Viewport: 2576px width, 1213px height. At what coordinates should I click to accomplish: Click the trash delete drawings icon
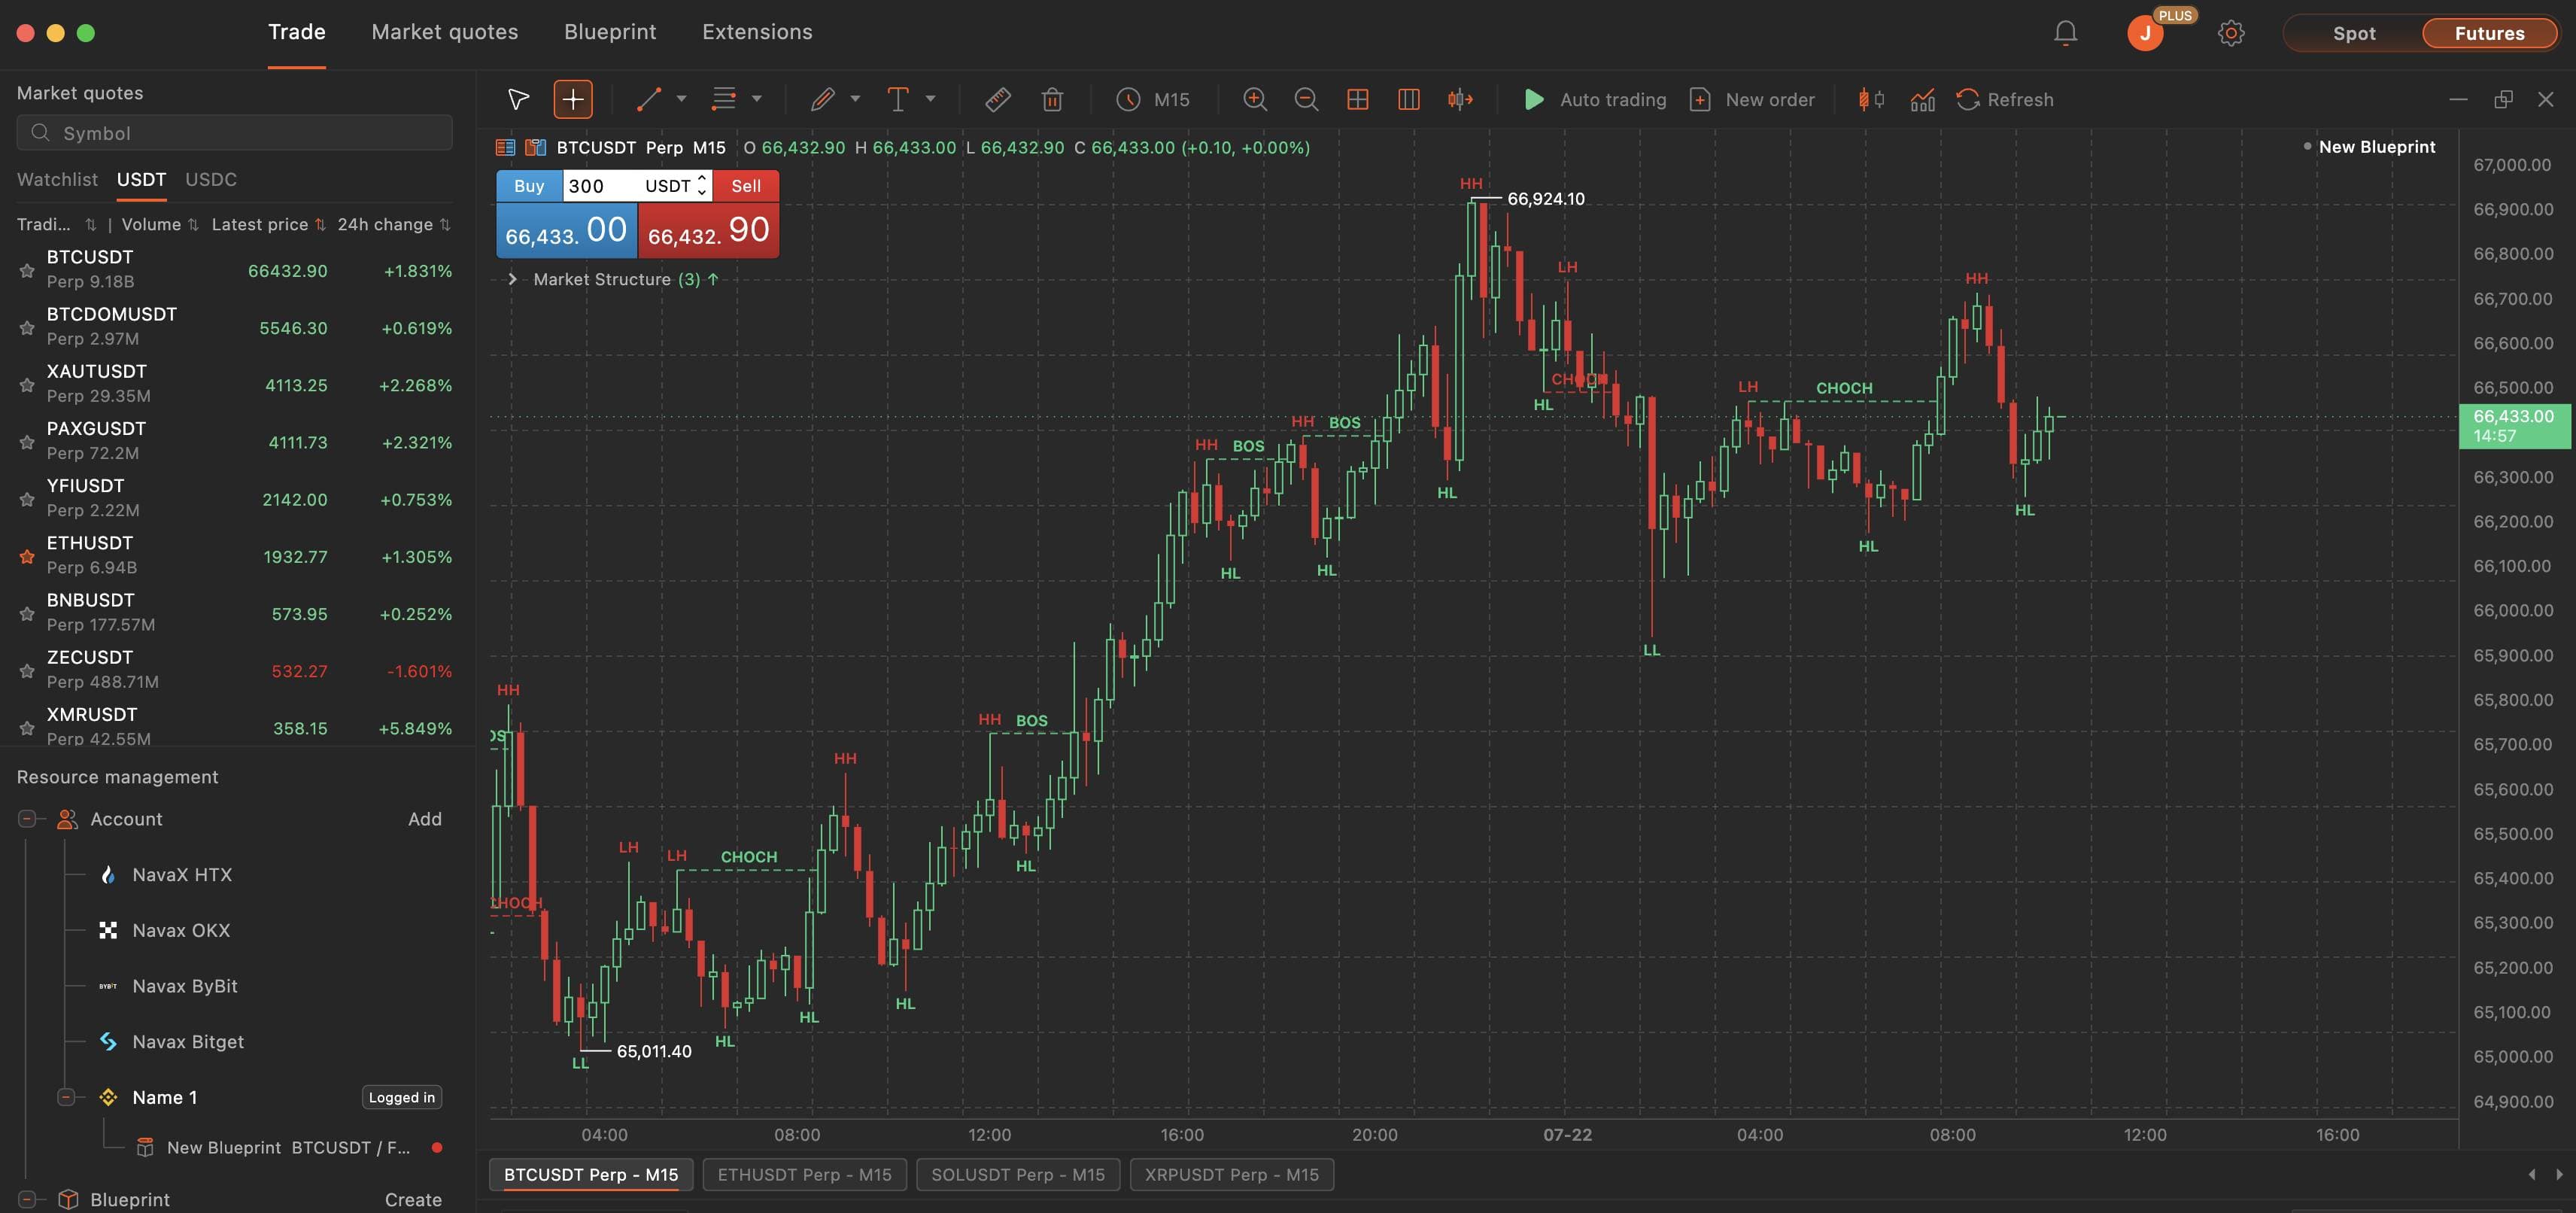(1052, 99)
